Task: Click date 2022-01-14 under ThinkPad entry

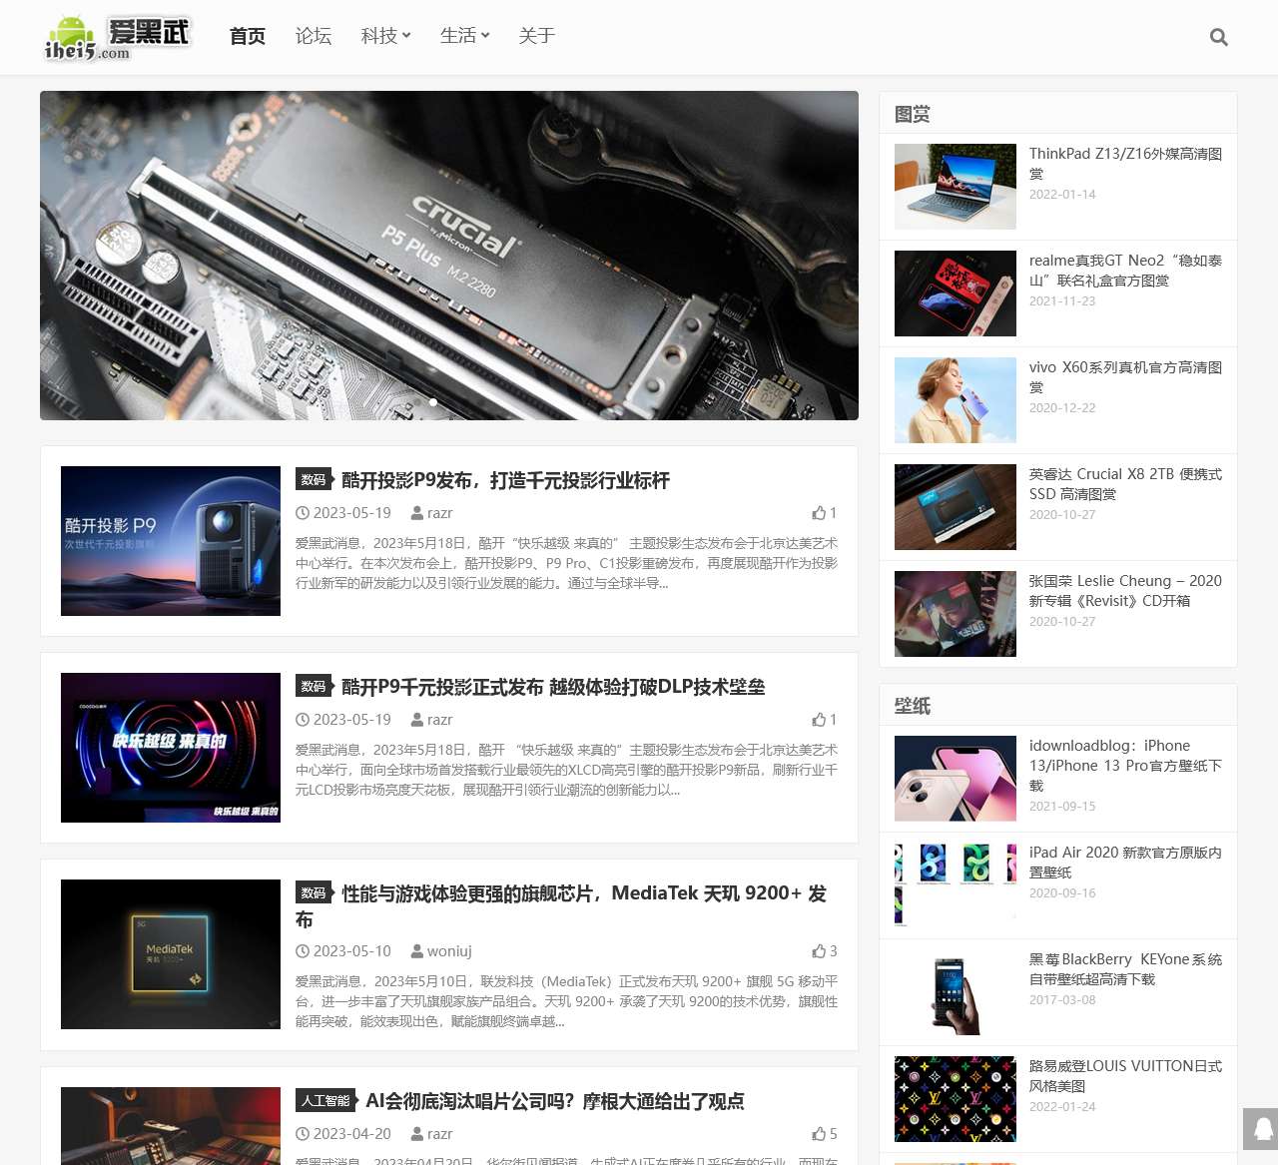Action: pos(1062,195)
